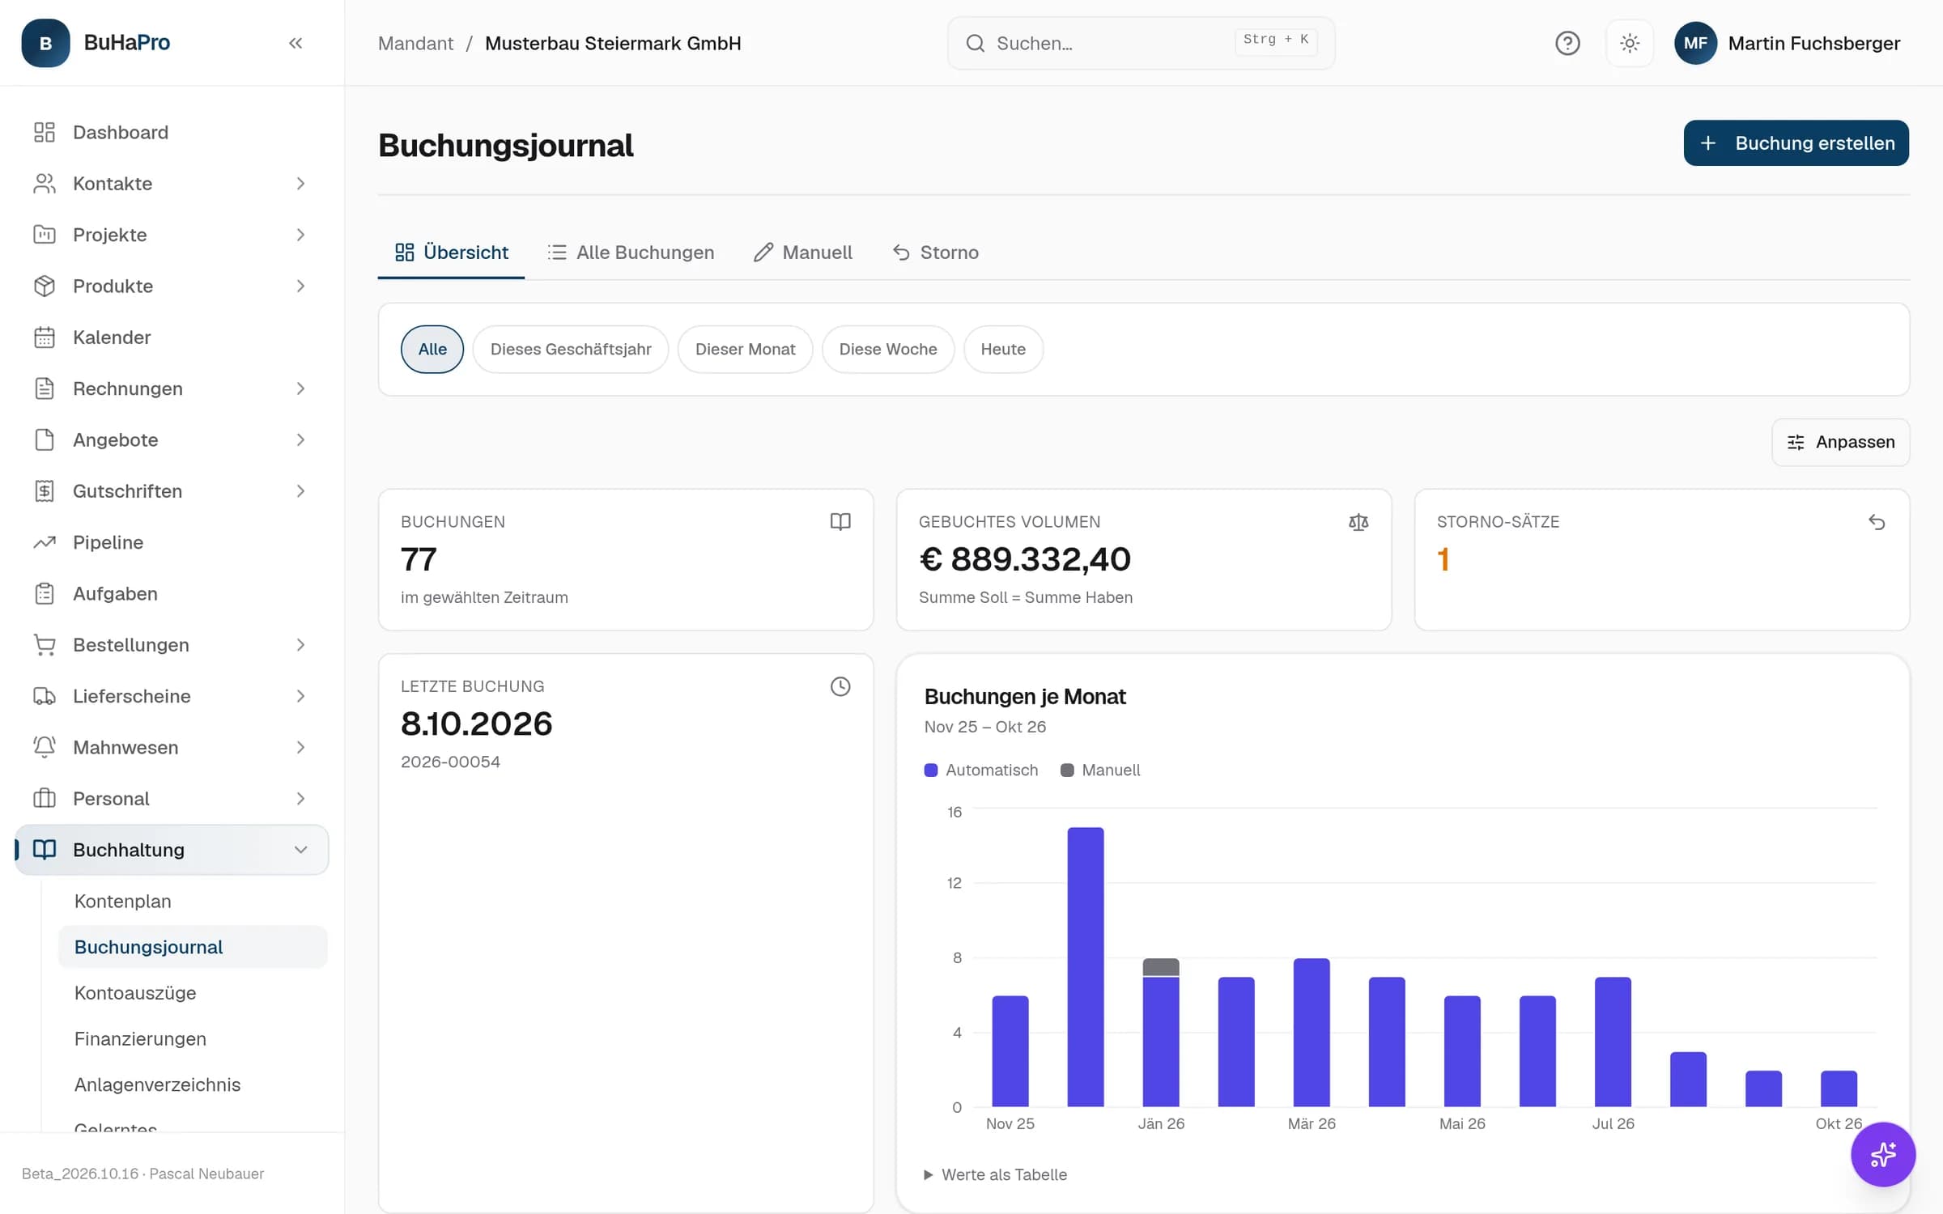The height and width of the screenshot is (1214, 1943).
Task: Click the MF user avatar
Action: [1695, 43]
